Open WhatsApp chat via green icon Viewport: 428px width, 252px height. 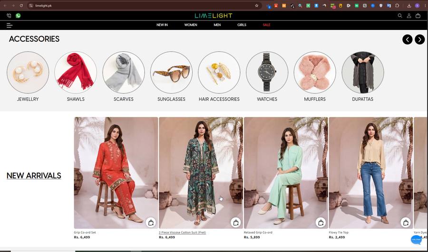click(x=18, y=16)
